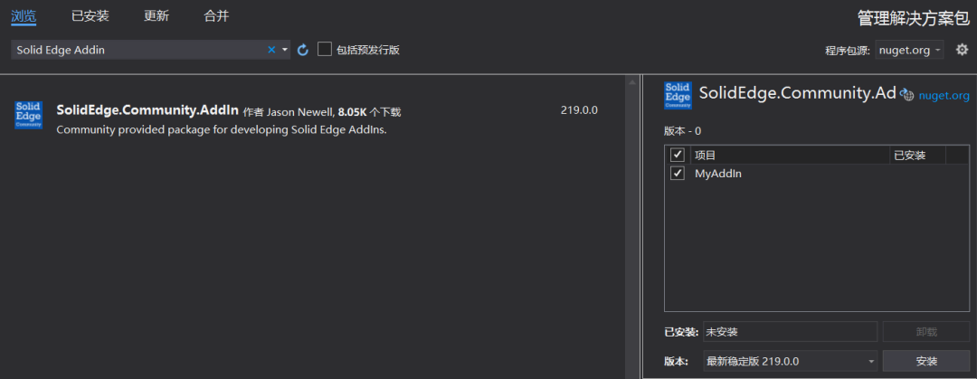Open the nuget.org package source dropdown
The width and height of the screenshot is (977, 379).
tap(910, 50)
